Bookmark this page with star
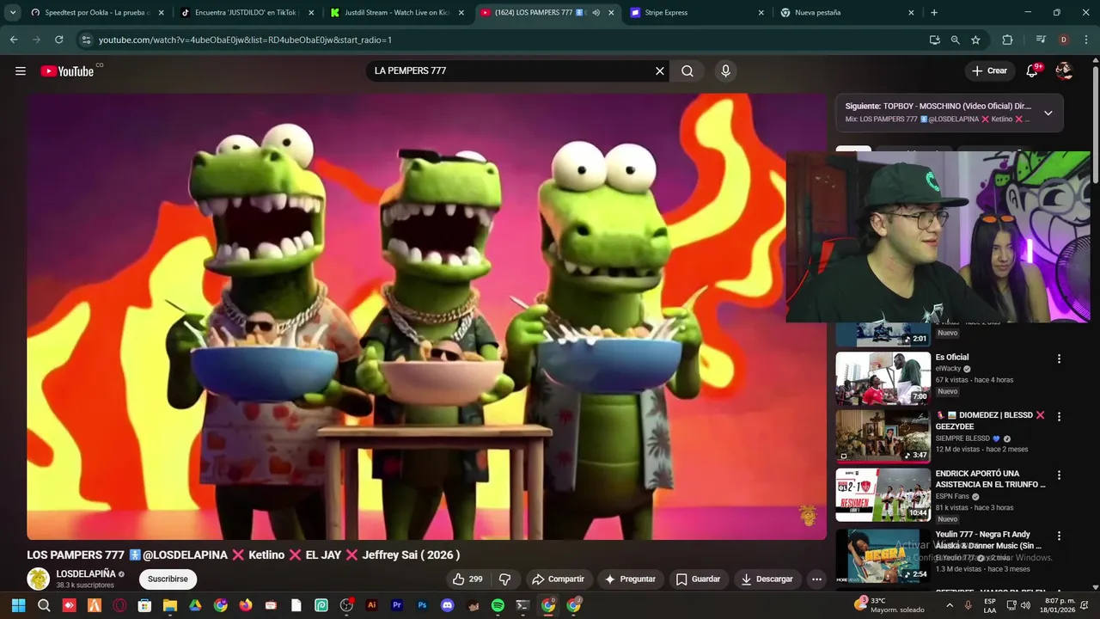The width and height of the screenshot is (1100, 619). click(x=975, y=40)
